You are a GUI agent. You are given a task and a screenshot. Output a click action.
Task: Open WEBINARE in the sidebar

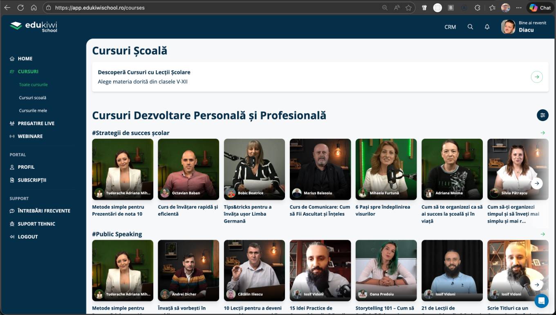point(30,136)
